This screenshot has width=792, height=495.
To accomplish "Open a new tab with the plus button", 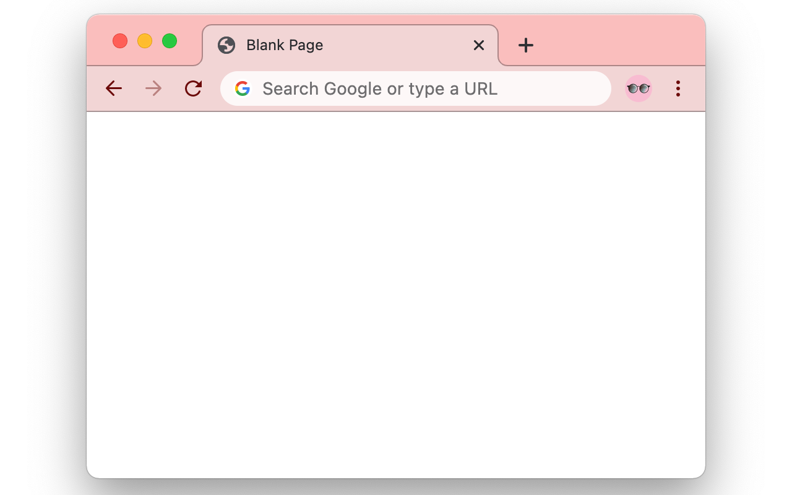I will (x=526, y=45).
